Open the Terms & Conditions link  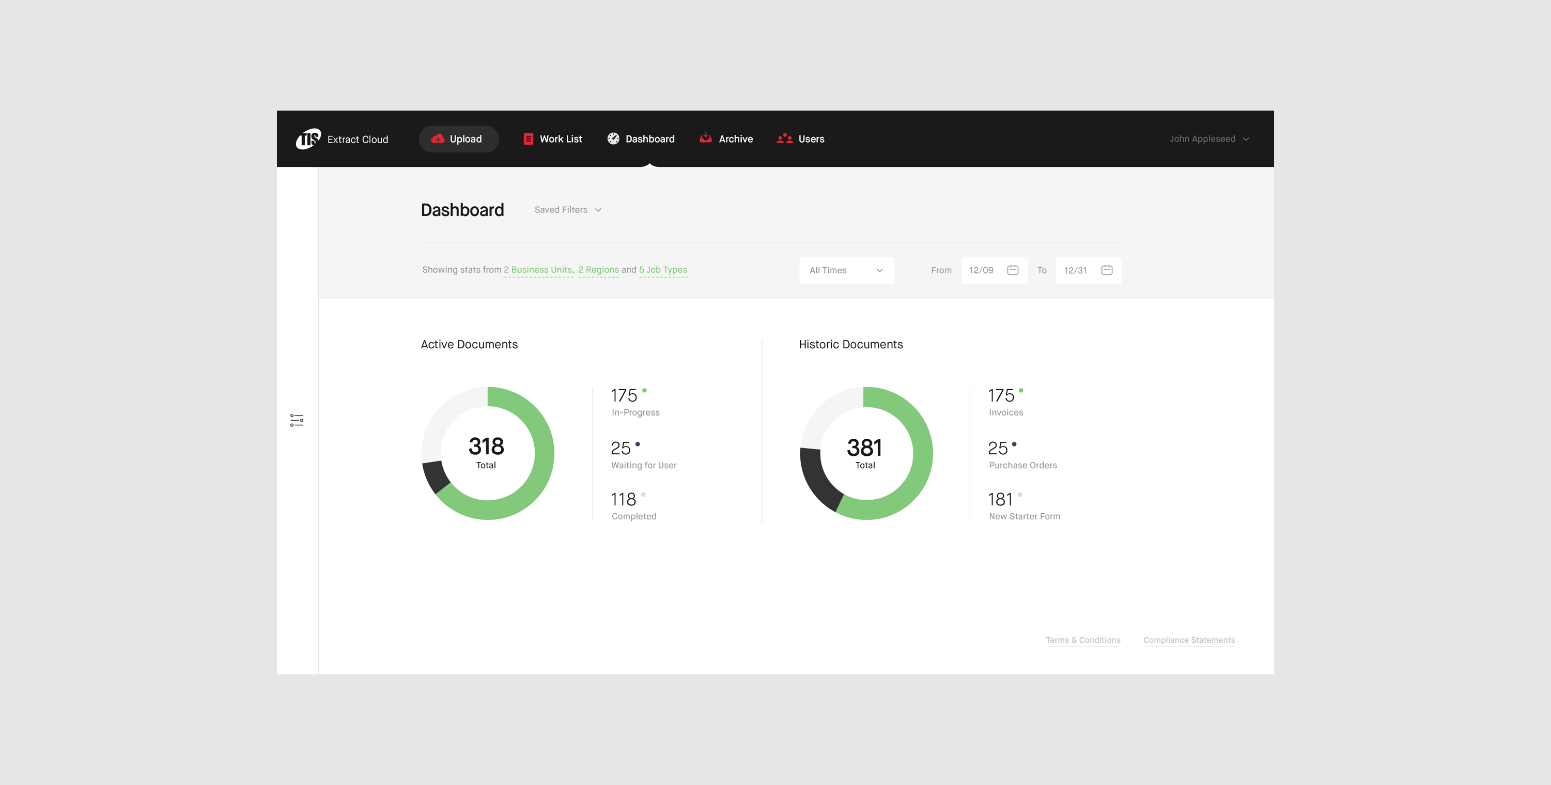pos(1082,640)
